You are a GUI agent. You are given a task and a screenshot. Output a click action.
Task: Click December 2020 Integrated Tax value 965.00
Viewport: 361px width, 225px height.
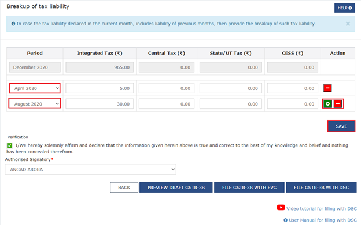click(100, 67)
